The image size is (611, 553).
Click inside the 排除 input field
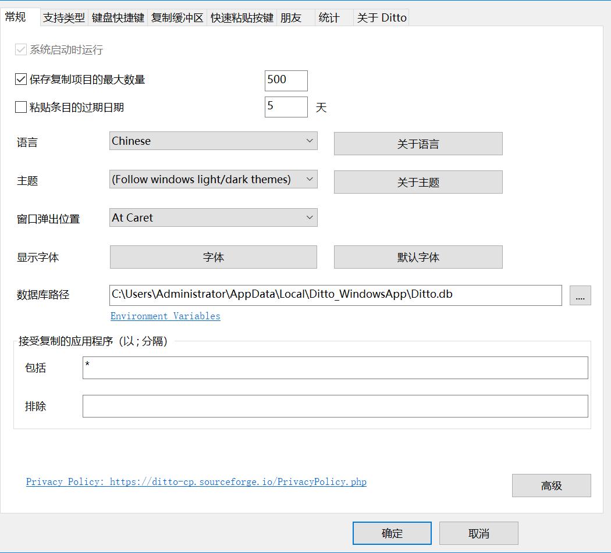click(335, 406)
